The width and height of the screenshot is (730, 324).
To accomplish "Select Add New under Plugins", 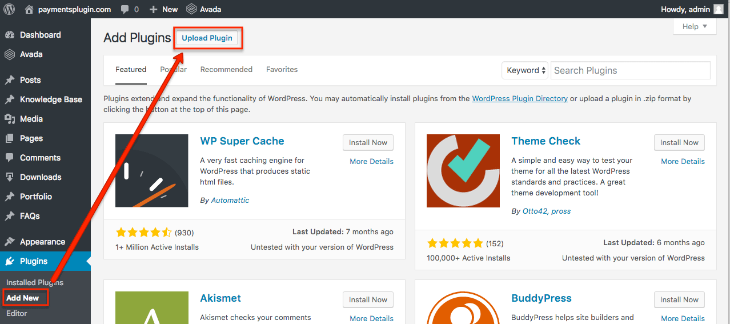I will [23, 298].
